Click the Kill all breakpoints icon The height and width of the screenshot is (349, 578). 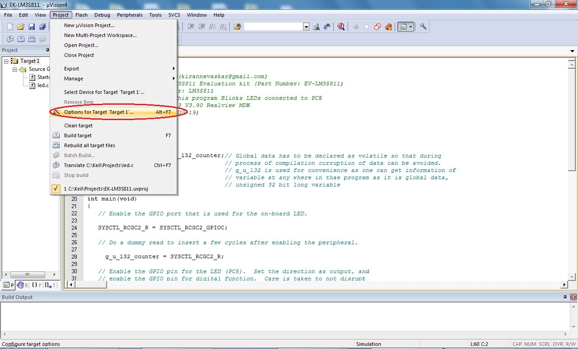388,27
